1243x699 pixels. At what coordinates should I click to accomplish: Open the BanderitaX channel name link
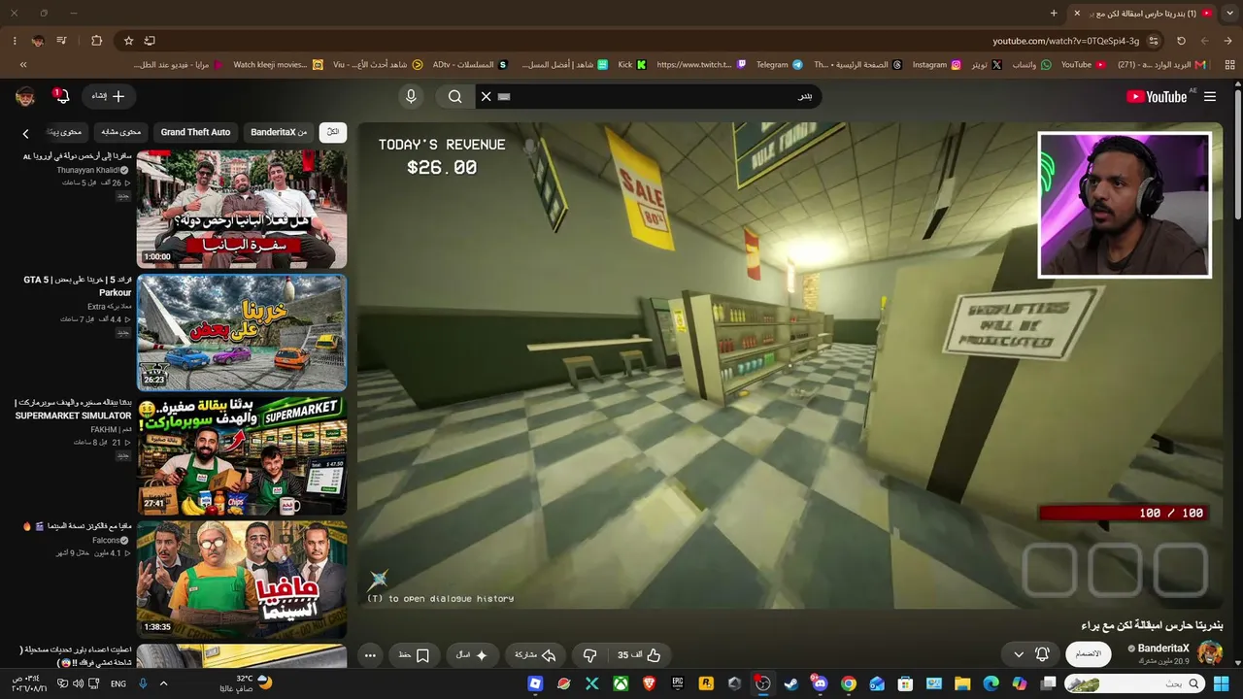click(x=1163, y=648)
